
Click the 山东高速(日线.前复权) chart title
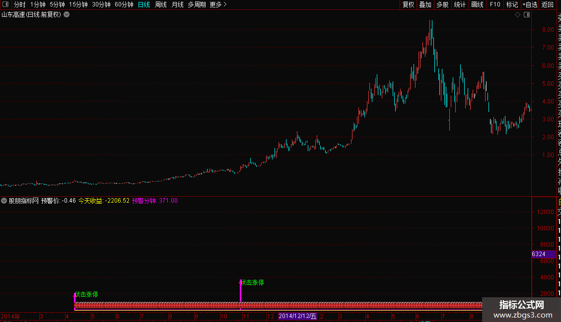tap(31, 15)
